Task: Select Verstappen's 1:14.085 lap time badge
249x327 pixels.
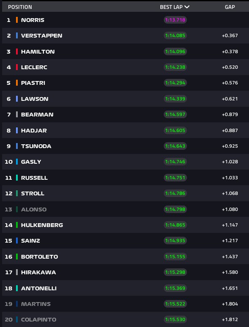Action: click(175, 35)
